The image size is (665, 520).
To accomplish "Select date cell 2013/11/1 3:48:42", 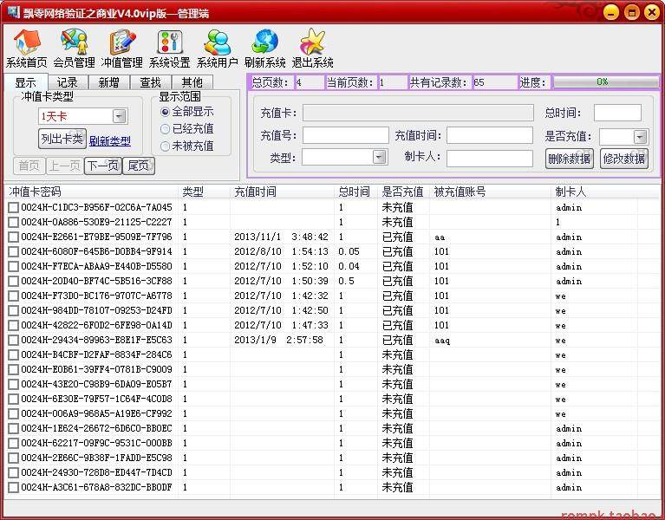I will click(x=281, y=237).
